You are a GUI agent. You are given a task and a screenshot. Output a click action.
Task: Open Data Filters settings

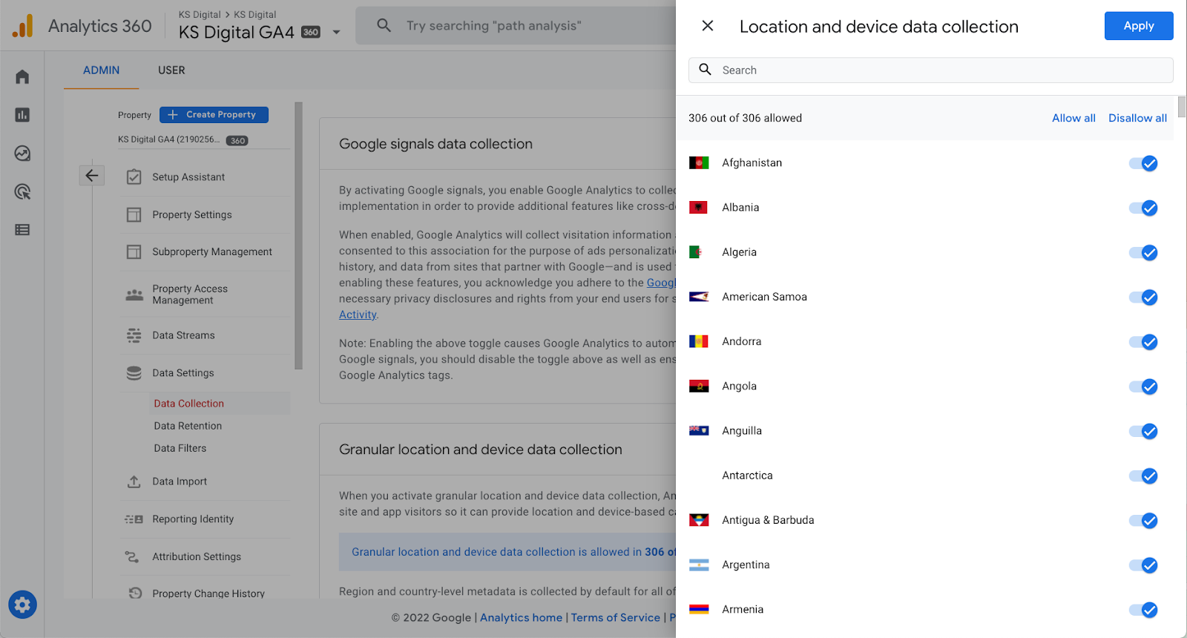click(x=180, y=448)
